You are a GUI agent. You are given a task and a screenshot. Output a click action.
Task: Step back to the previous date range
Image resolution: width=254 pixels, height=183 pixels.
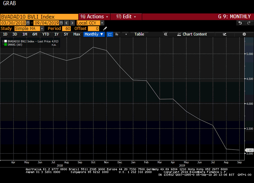66,23
